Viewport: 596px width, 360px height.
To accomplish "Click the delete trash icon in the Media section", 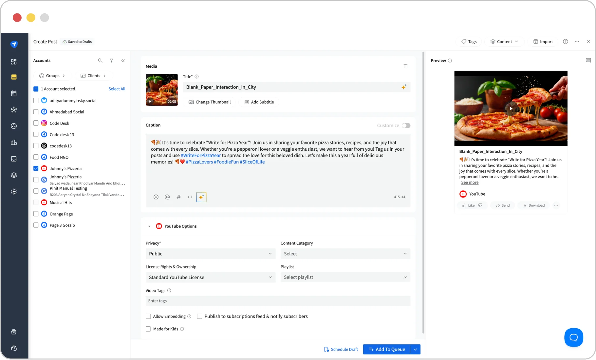I will (405, 66).
